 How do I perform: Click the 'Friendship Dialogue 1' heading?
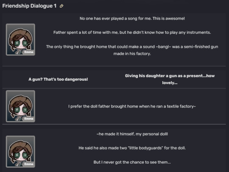29,6
